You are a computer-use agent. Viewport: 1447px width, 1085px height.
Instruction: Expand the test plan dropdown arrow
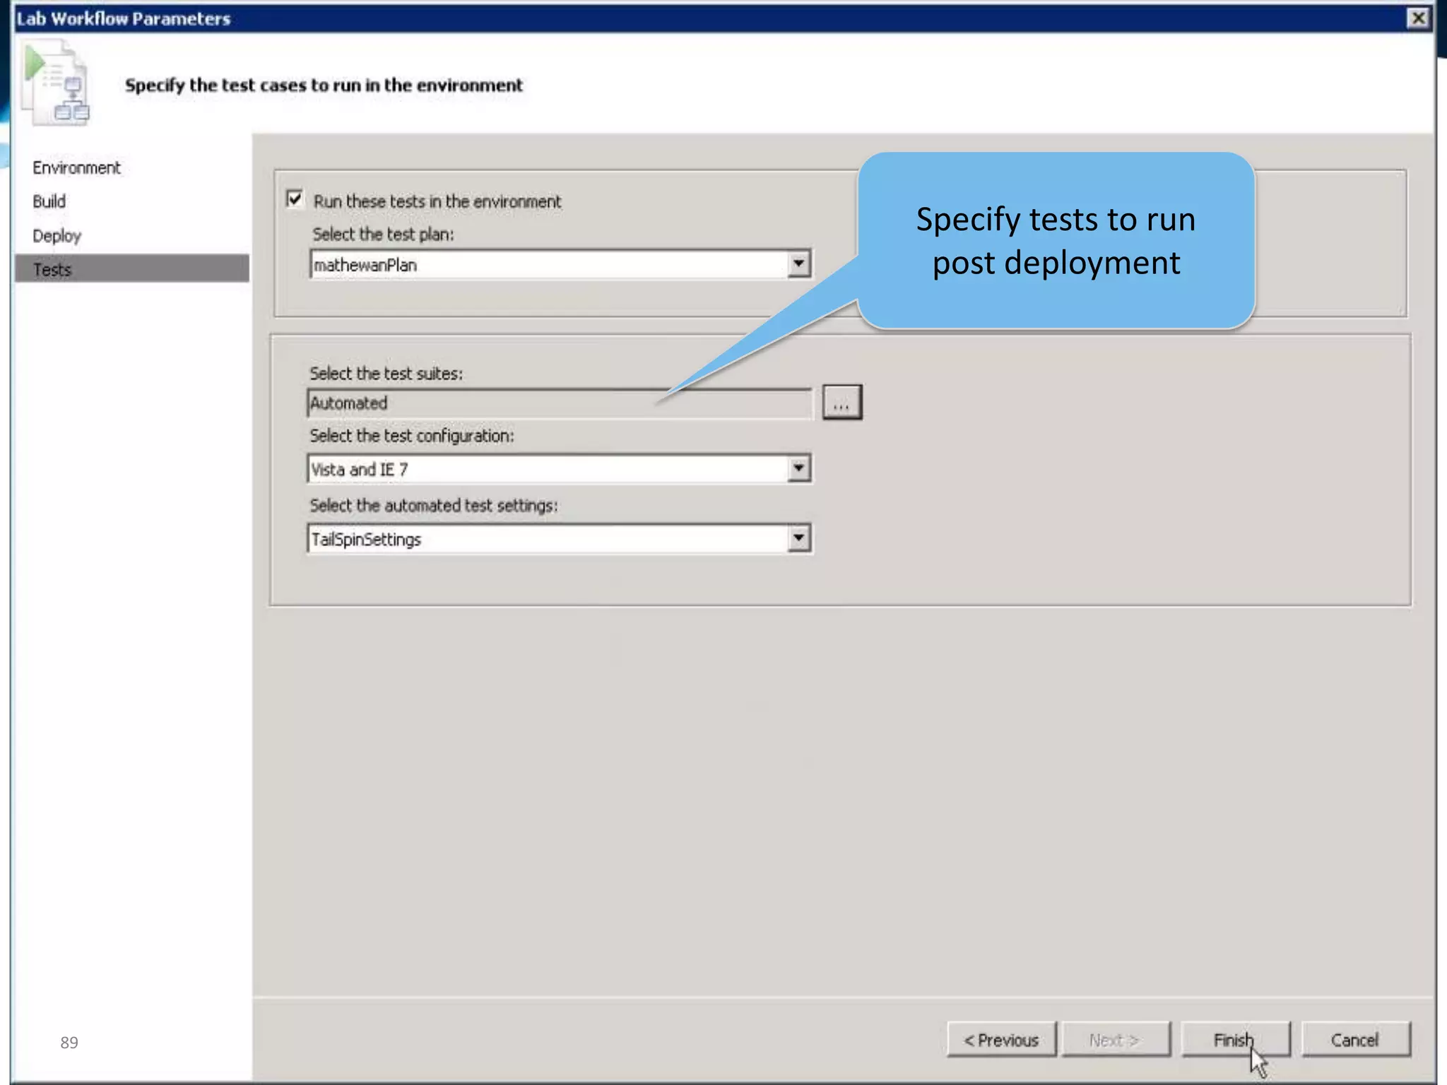coord(798,263)
